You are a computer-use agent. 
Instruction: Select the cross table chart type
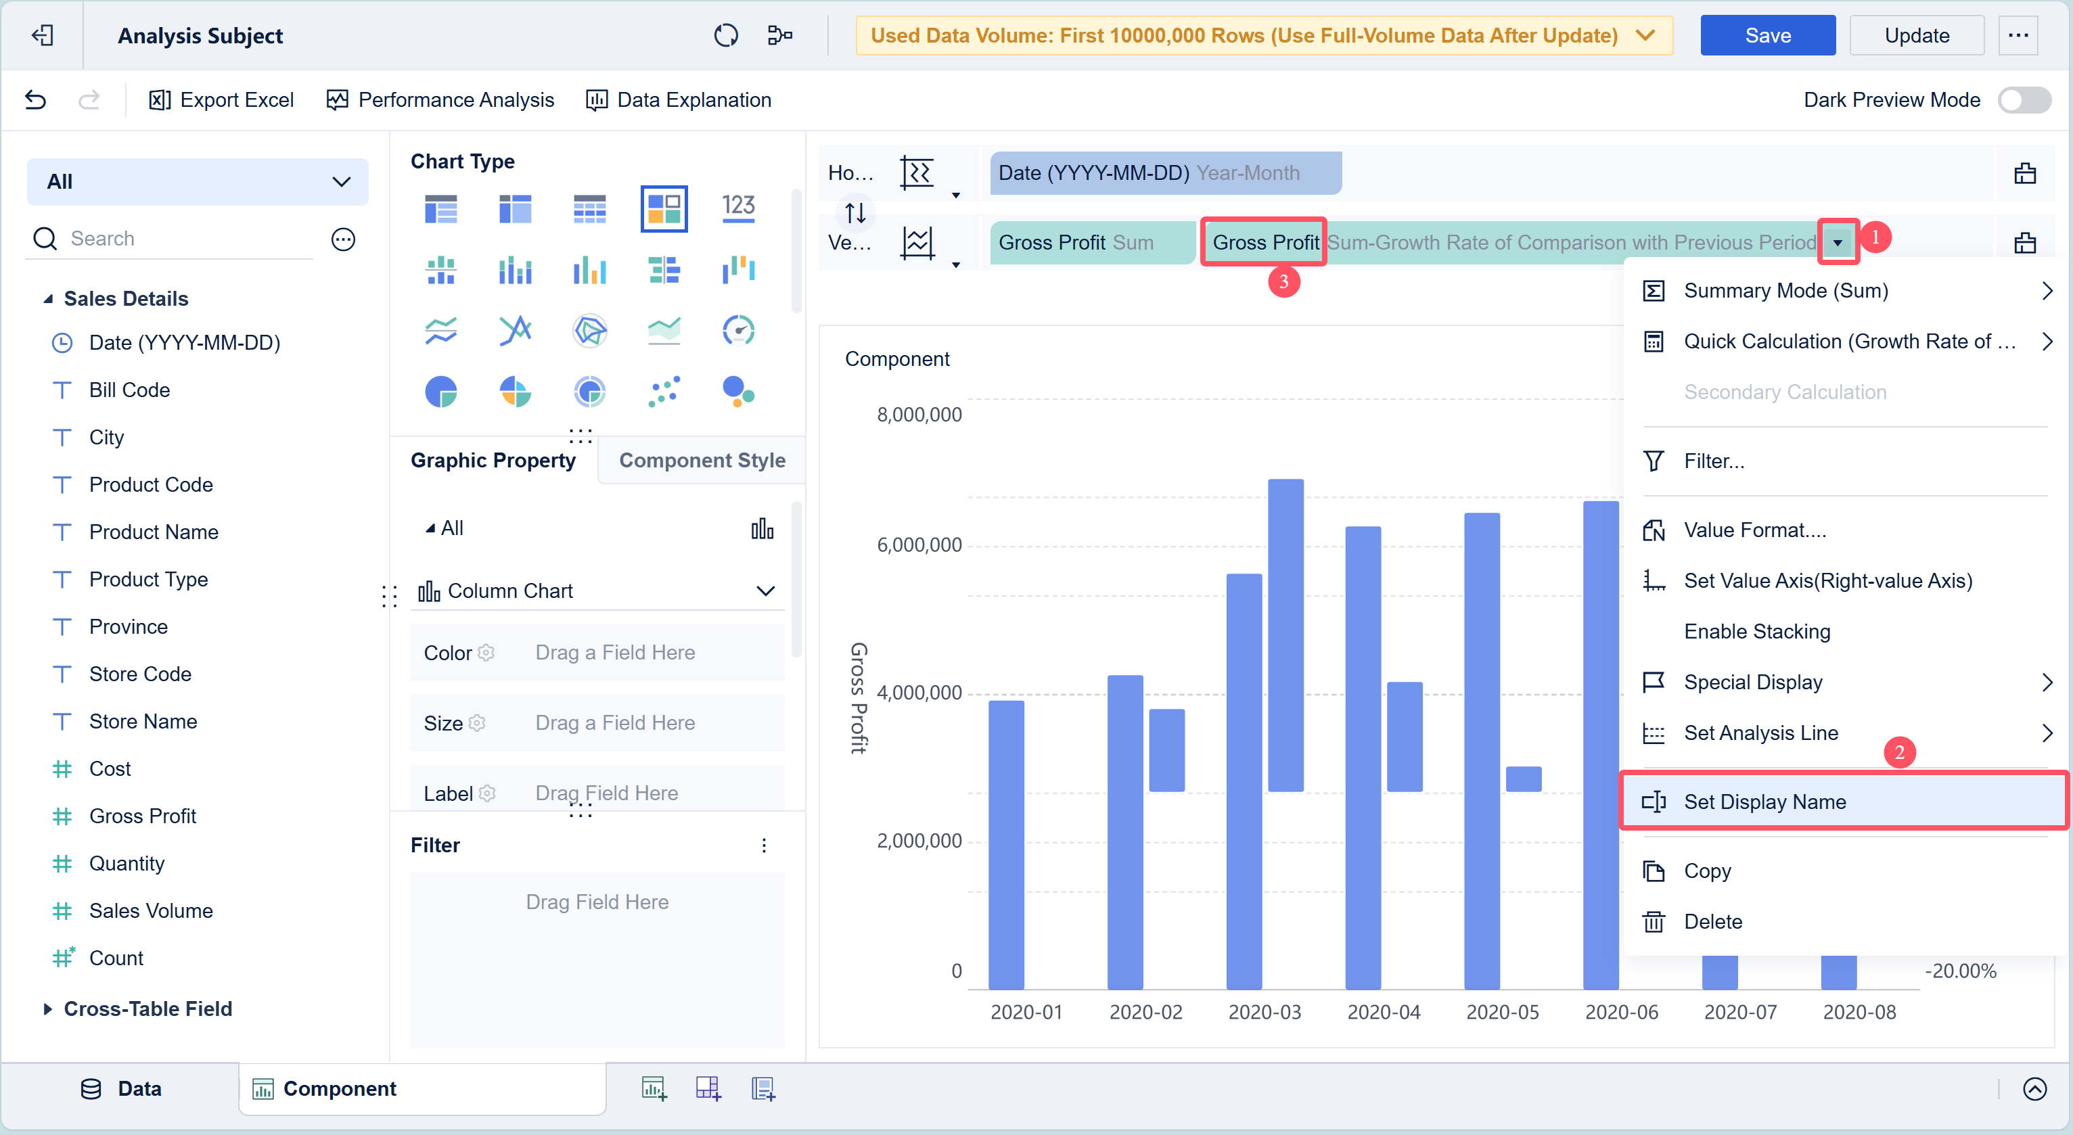[515, 208]
